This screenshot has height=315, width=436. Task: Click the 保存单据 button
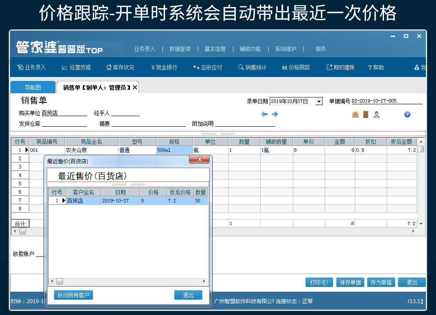pyautogui.click(x=350, y=282)
